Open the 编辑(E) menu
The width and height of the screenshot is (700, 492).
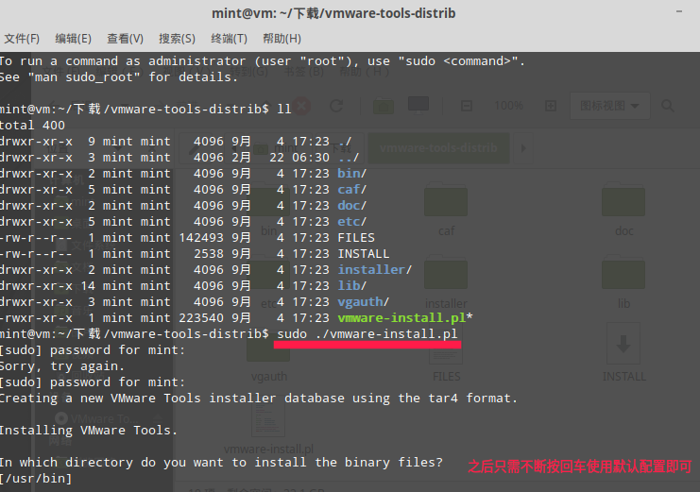point(74,39)
